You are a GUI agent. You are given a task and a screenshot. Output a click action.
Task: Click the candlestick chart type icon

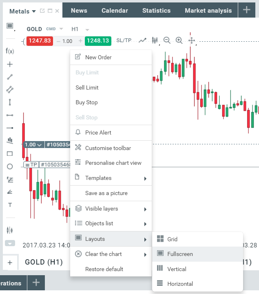point(155,40)
